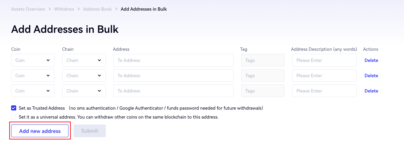Image resolution: width=404 pixels, height=156 pixels.
Task: Select the second row Coin dropdown
Action: [33, 75]
